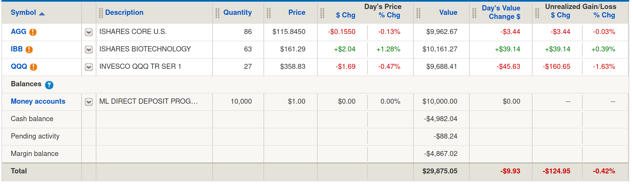
Task: Click the sort arrow icon next to Symbol
Action: pos(42,14)
